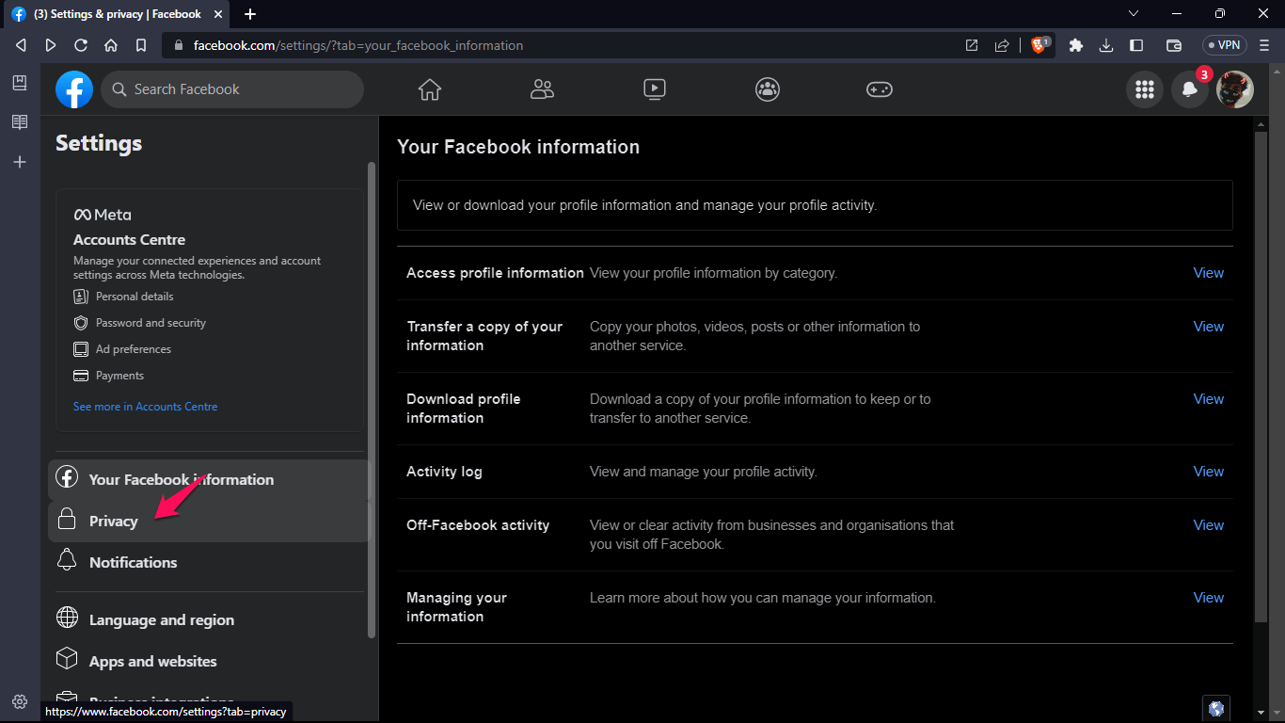Select Notifications in settings sidebar
1285x723 pixels.
[208, 562]
